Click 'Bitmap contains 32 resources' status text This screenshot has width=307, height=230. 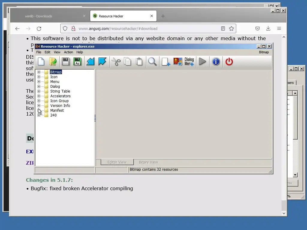[154, 170]
